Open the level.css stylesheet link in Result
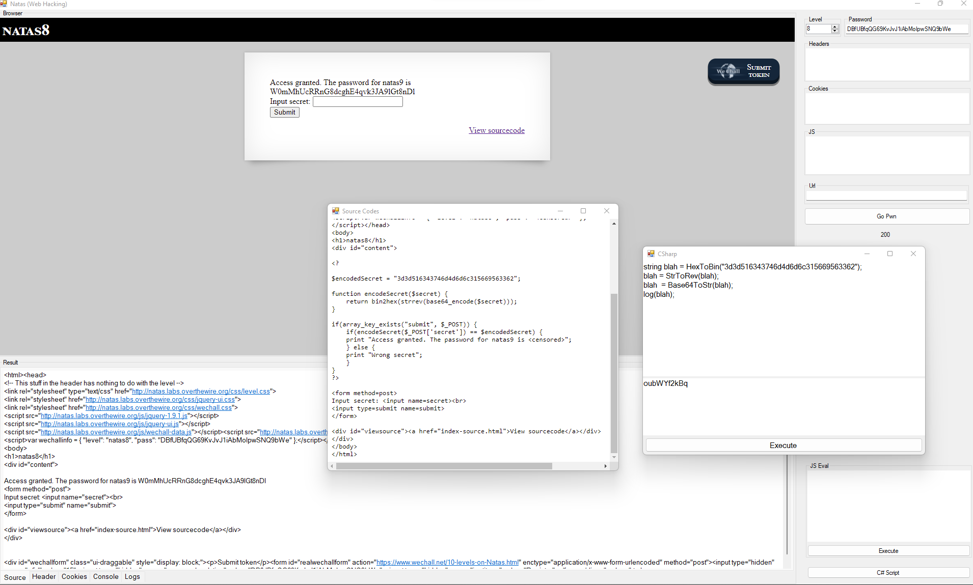973x585 pixels. click(x=201, y=391)
